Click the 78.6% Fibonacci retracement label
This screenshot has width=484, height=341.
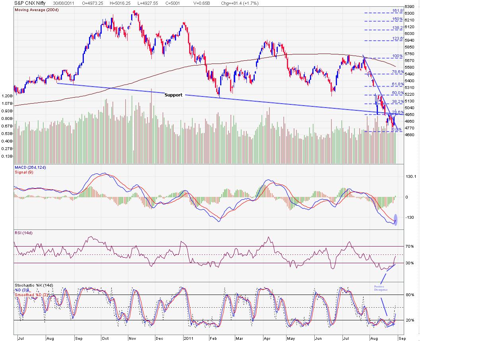398,72
